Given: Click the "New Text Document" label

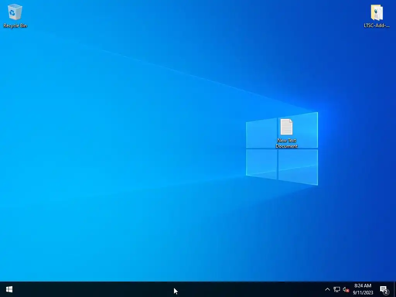Looking at the screenshot, I should point(287,143).
